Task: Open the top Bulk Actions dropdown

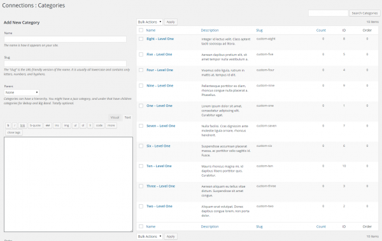Action: click(x=150, y=22)
